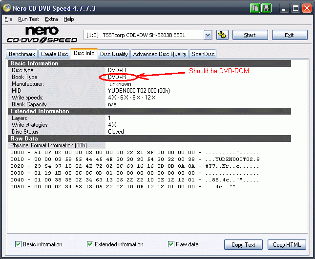
Task: Switch to the Benchmark tab
Action: 22,54
